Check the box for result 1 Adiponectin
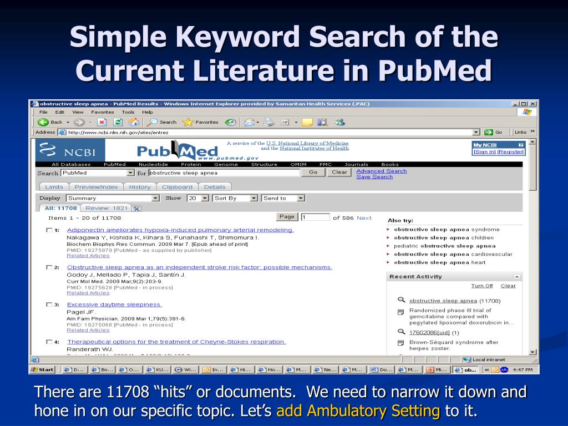The height and width of the screenshot is (426, 568). 49,230
